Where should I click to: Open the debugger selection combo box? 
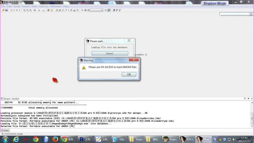pyautogui.click(x=97, y=10)
